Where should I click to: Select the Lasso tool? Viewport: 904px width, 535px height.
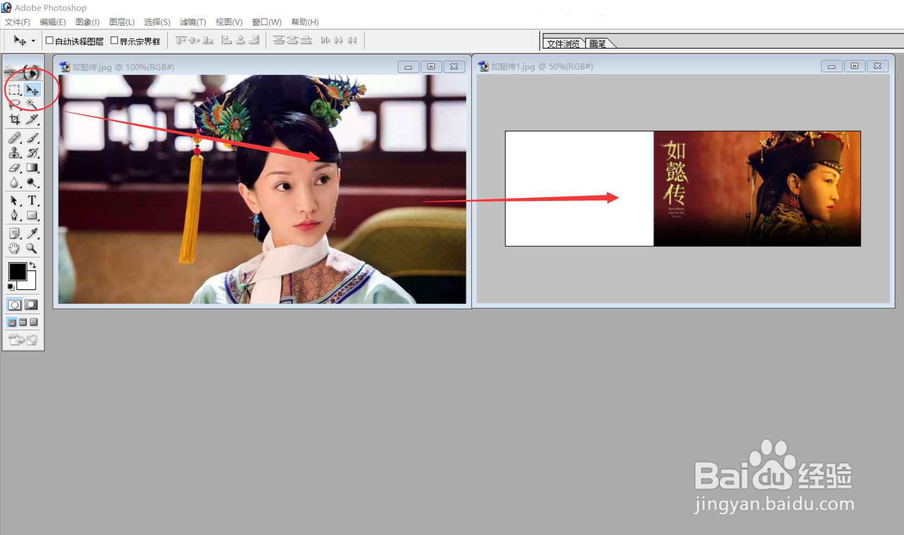point(15,104)
